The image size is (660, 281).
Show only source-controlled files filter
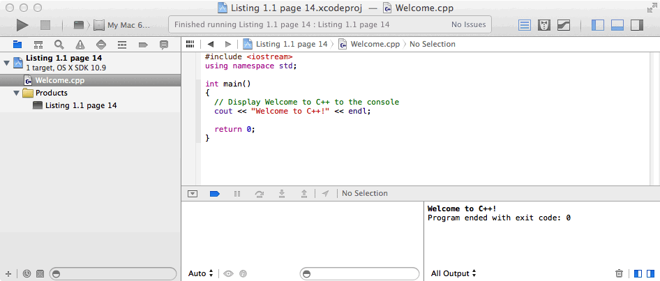[40, 273]
